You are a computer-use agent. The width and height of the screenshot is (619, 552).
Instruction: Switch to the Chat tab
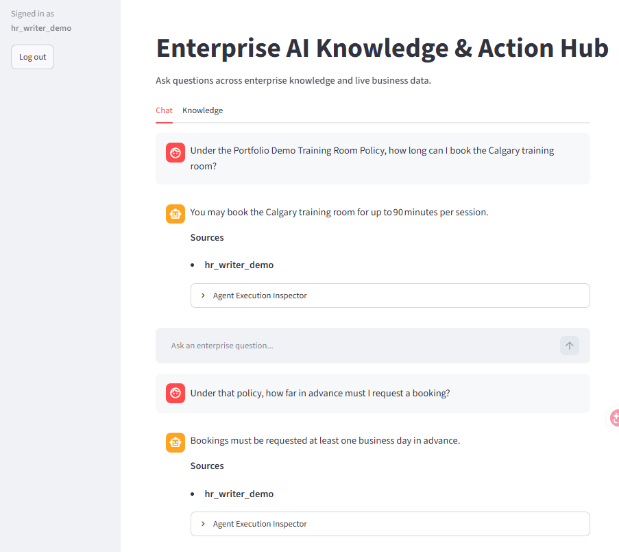click(164, 110)
